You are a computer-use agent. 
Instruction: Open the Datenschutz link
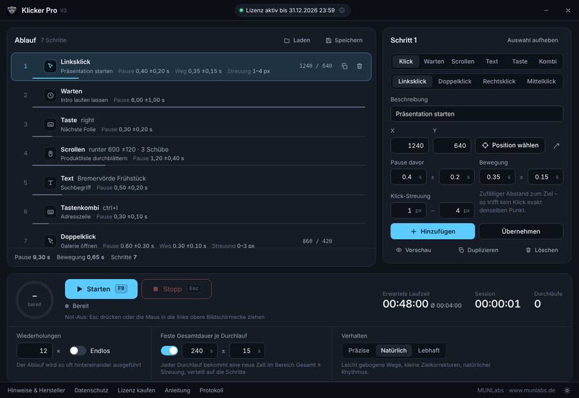91,390
